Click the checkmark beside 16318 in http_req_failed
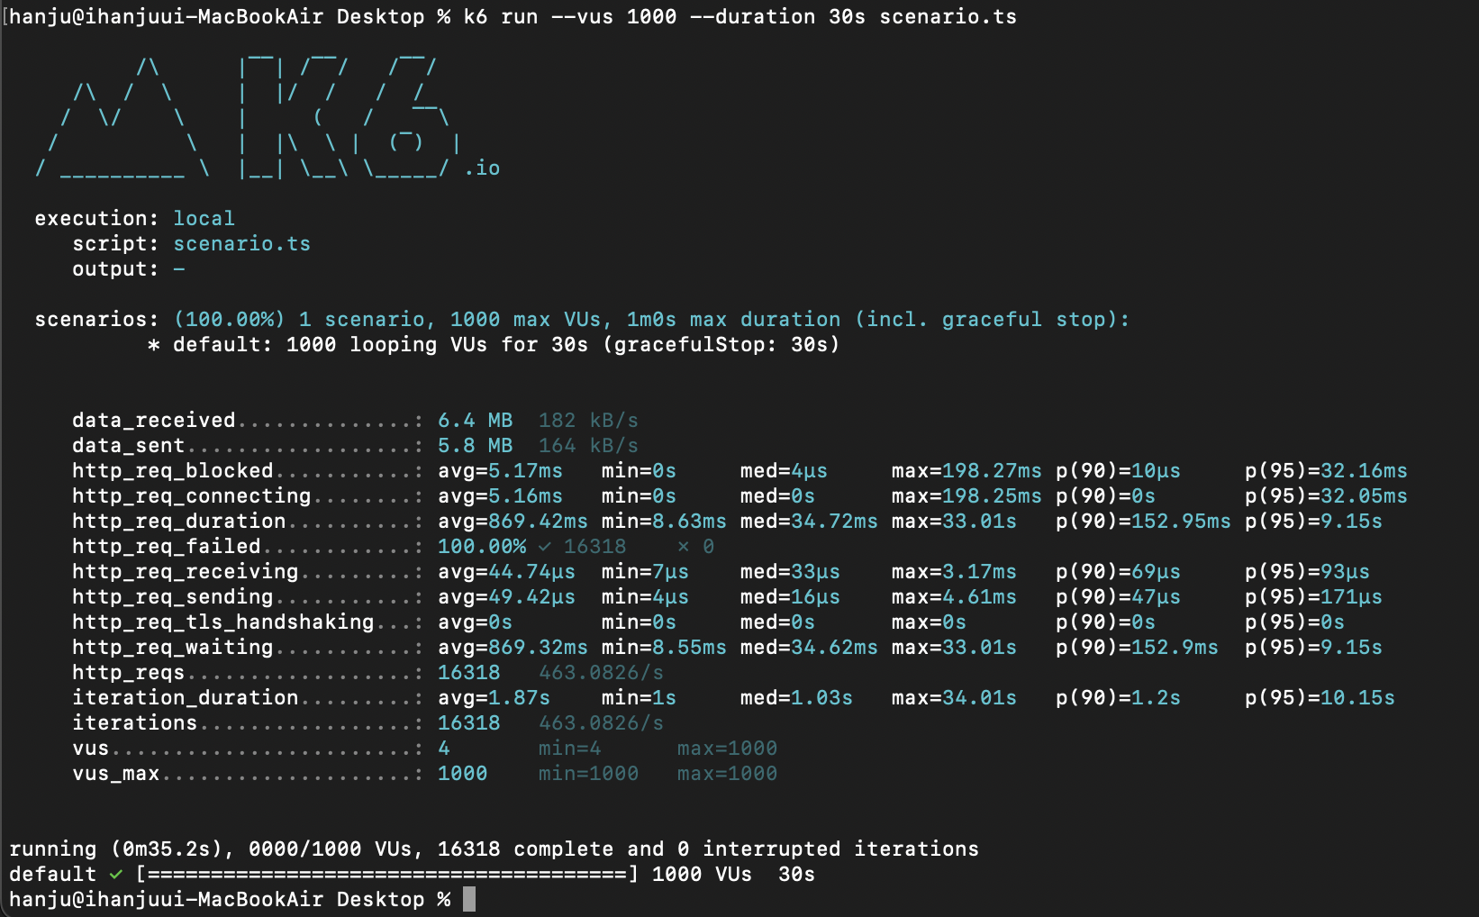 coord(545,547)
